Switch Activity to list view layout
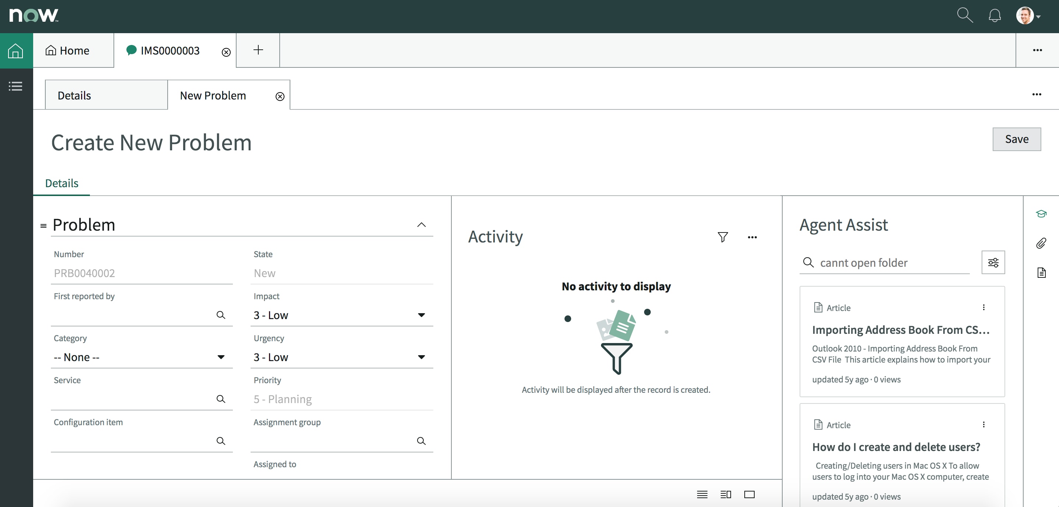This screenshot has height=507, width=1059. pos(702,495)
